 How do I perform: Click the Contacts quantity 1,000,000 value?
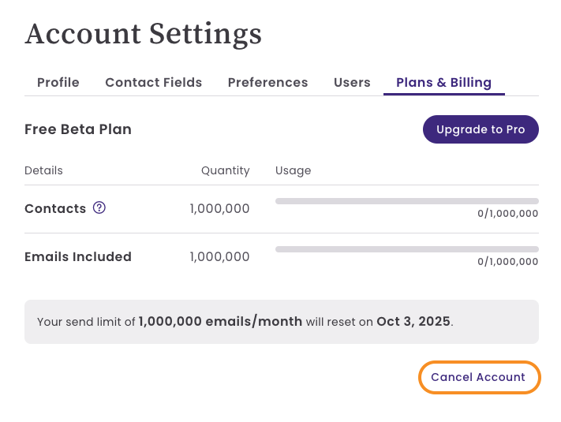click(219, 209)
